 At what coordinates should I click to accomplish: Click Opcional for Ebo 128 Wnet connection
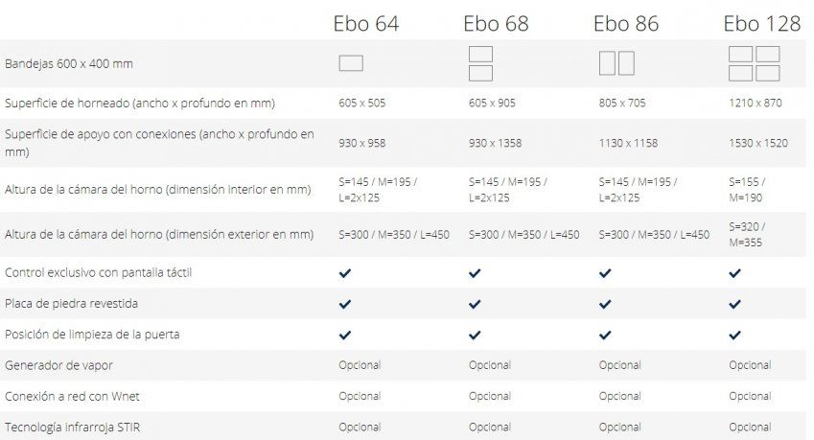pos(750,396)
